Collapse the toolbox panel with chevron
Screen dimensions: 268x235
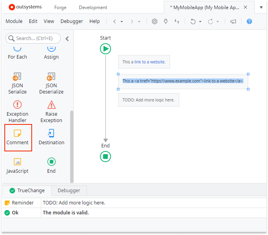pos(67,38)
